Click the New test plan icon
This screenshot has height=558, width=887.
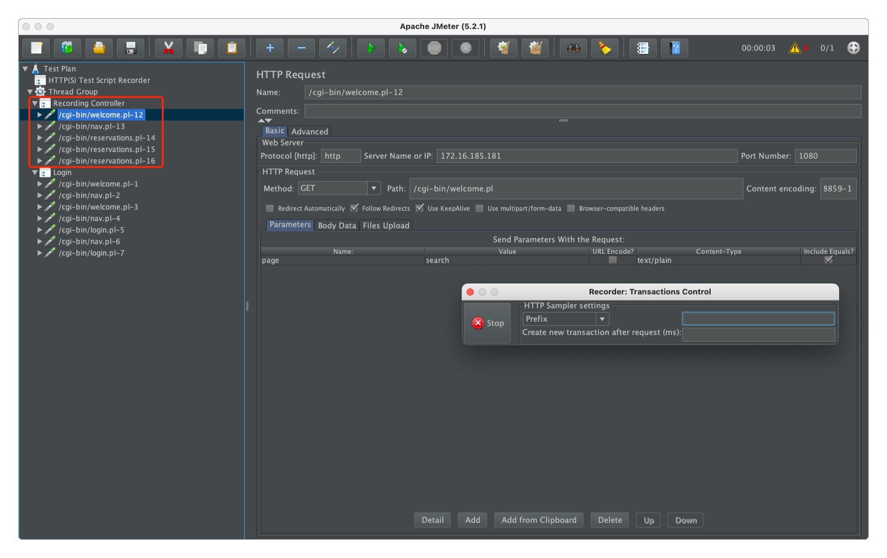click(36, 48)
